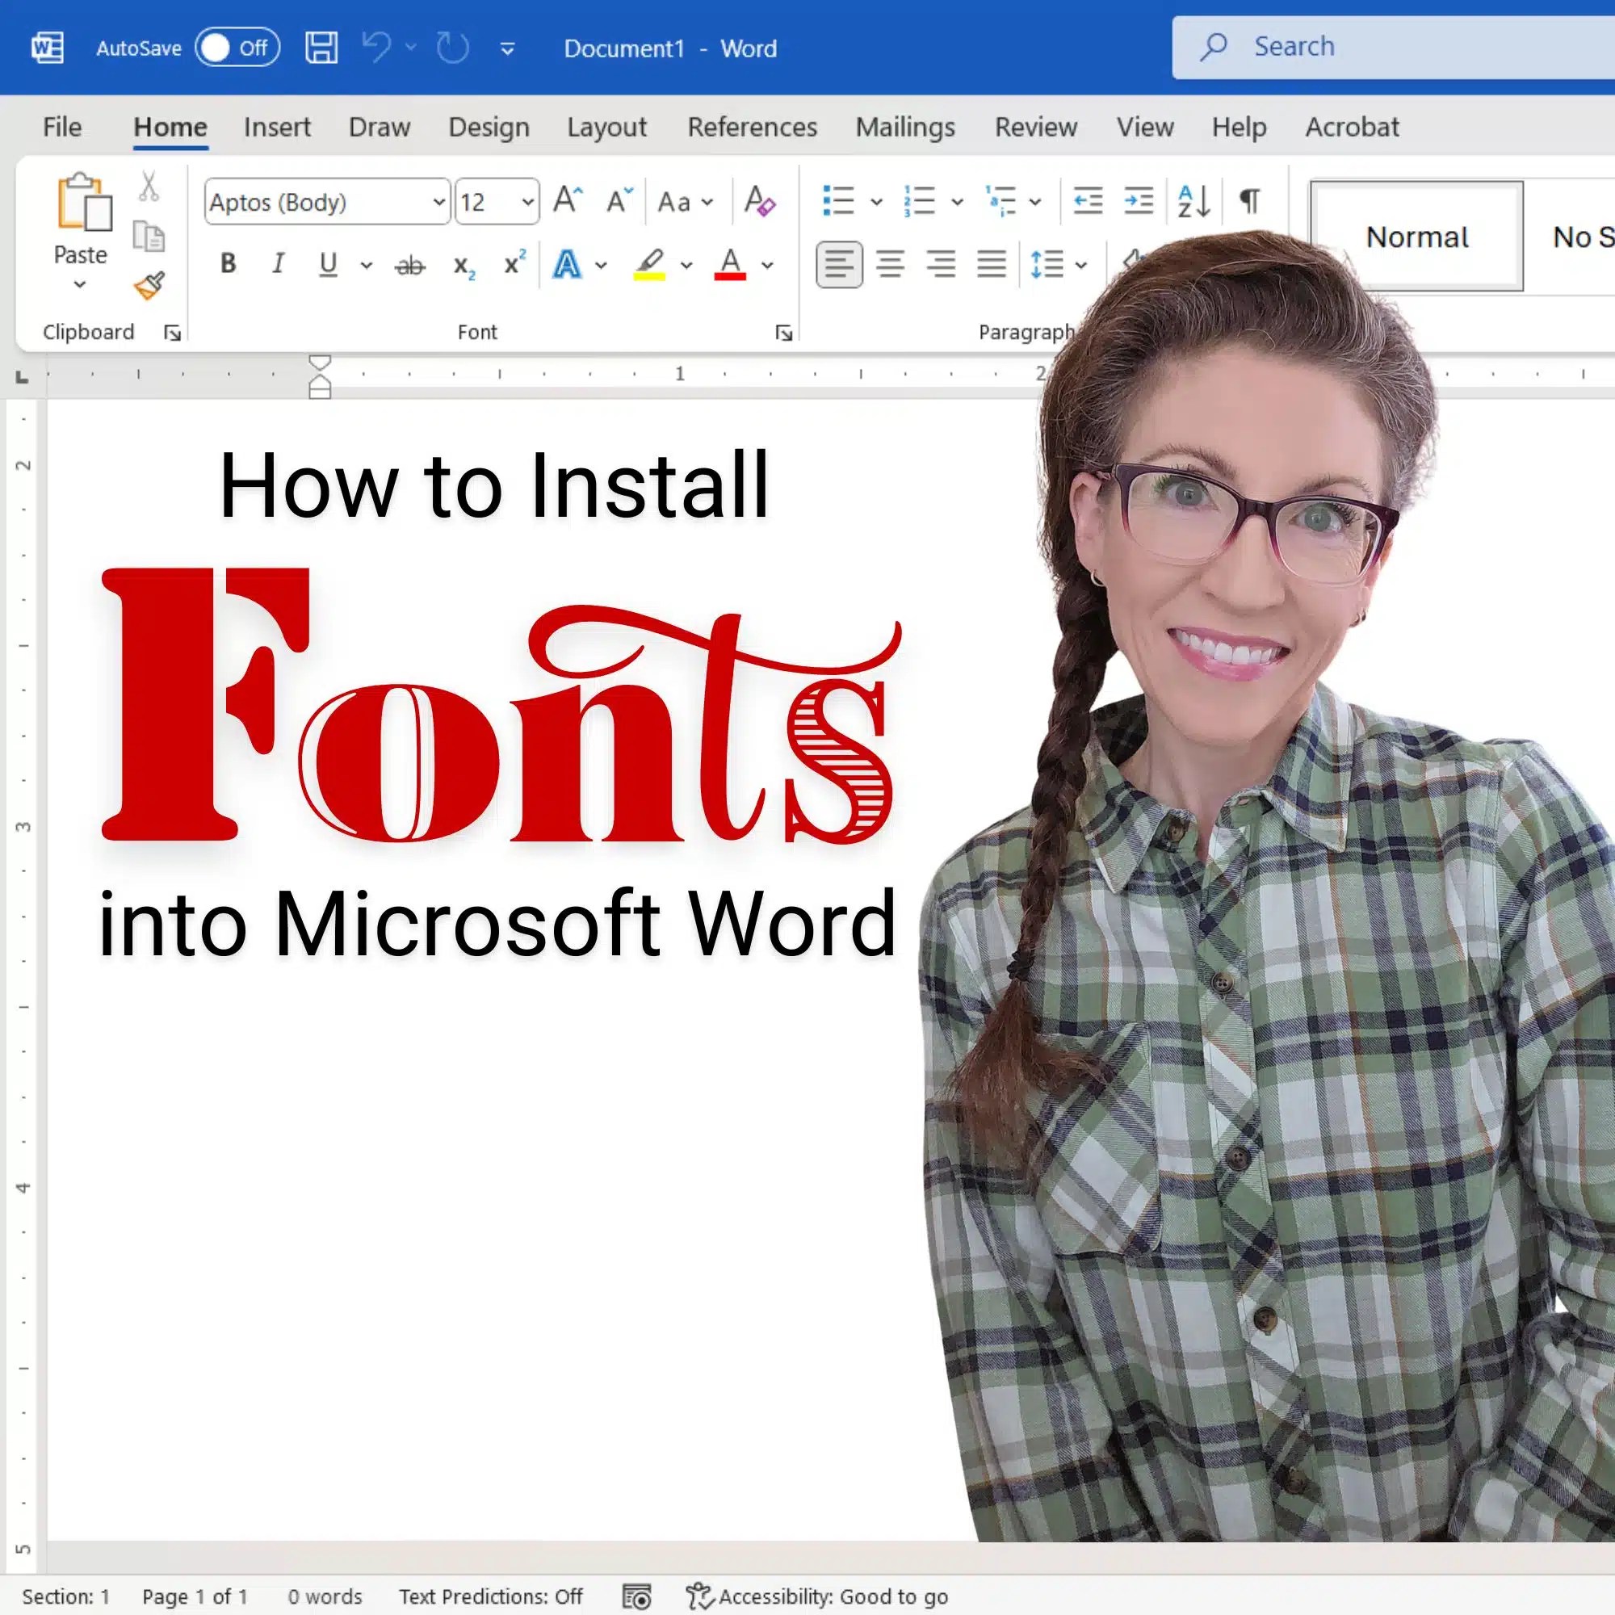The width and height of the screenshot is (1615, 1615).
Task: Apply text effects with the blue A
Action: pyautogui.click(x=567, y=265)
